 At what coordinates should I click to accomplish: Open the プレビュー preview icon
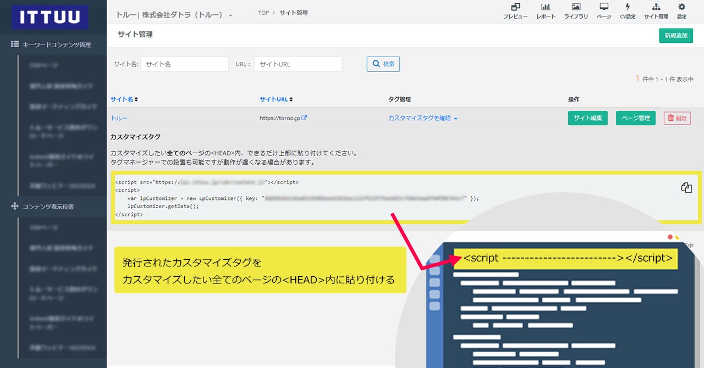[x=515, y=11]
